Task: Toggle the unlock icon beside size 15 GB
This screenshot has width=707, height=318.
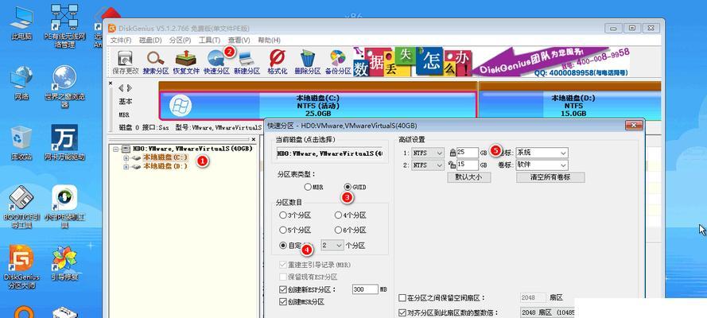Action: click(453, 165)
